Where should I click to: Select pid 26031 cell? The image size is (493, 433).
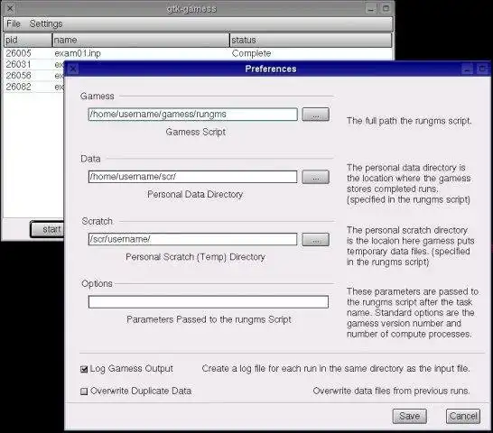pos(19,64)
